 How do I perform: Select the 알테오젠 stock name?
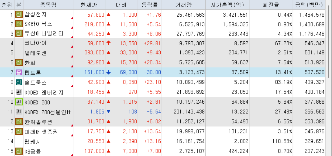click(x=36, y=53)
